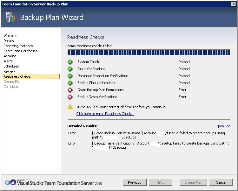
Task: Click the readiness checks progress bar
Action: point(149,53)
